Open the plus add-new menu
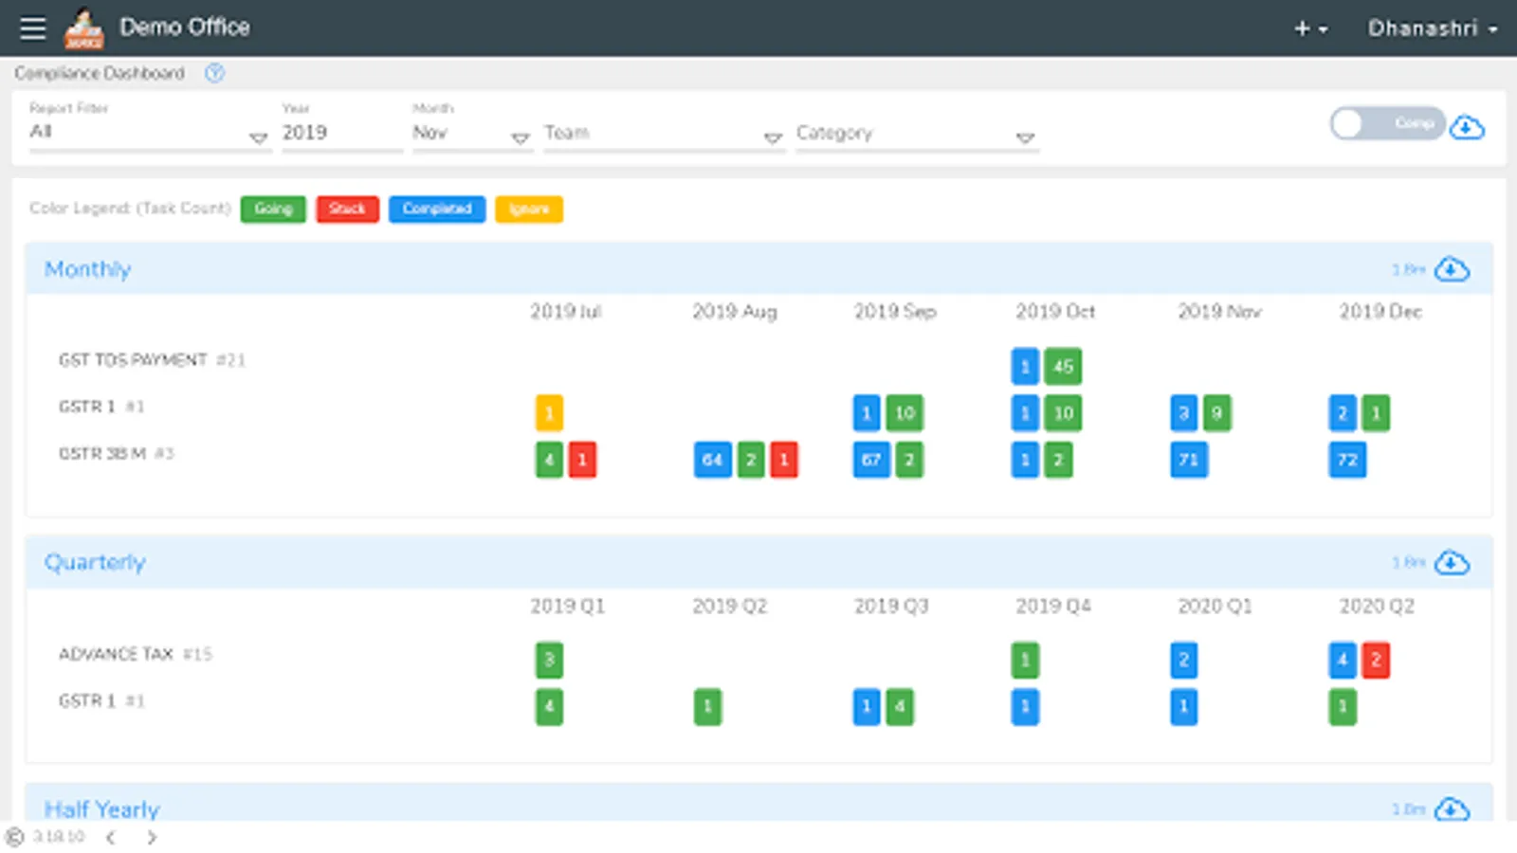 coord(1311,29)
